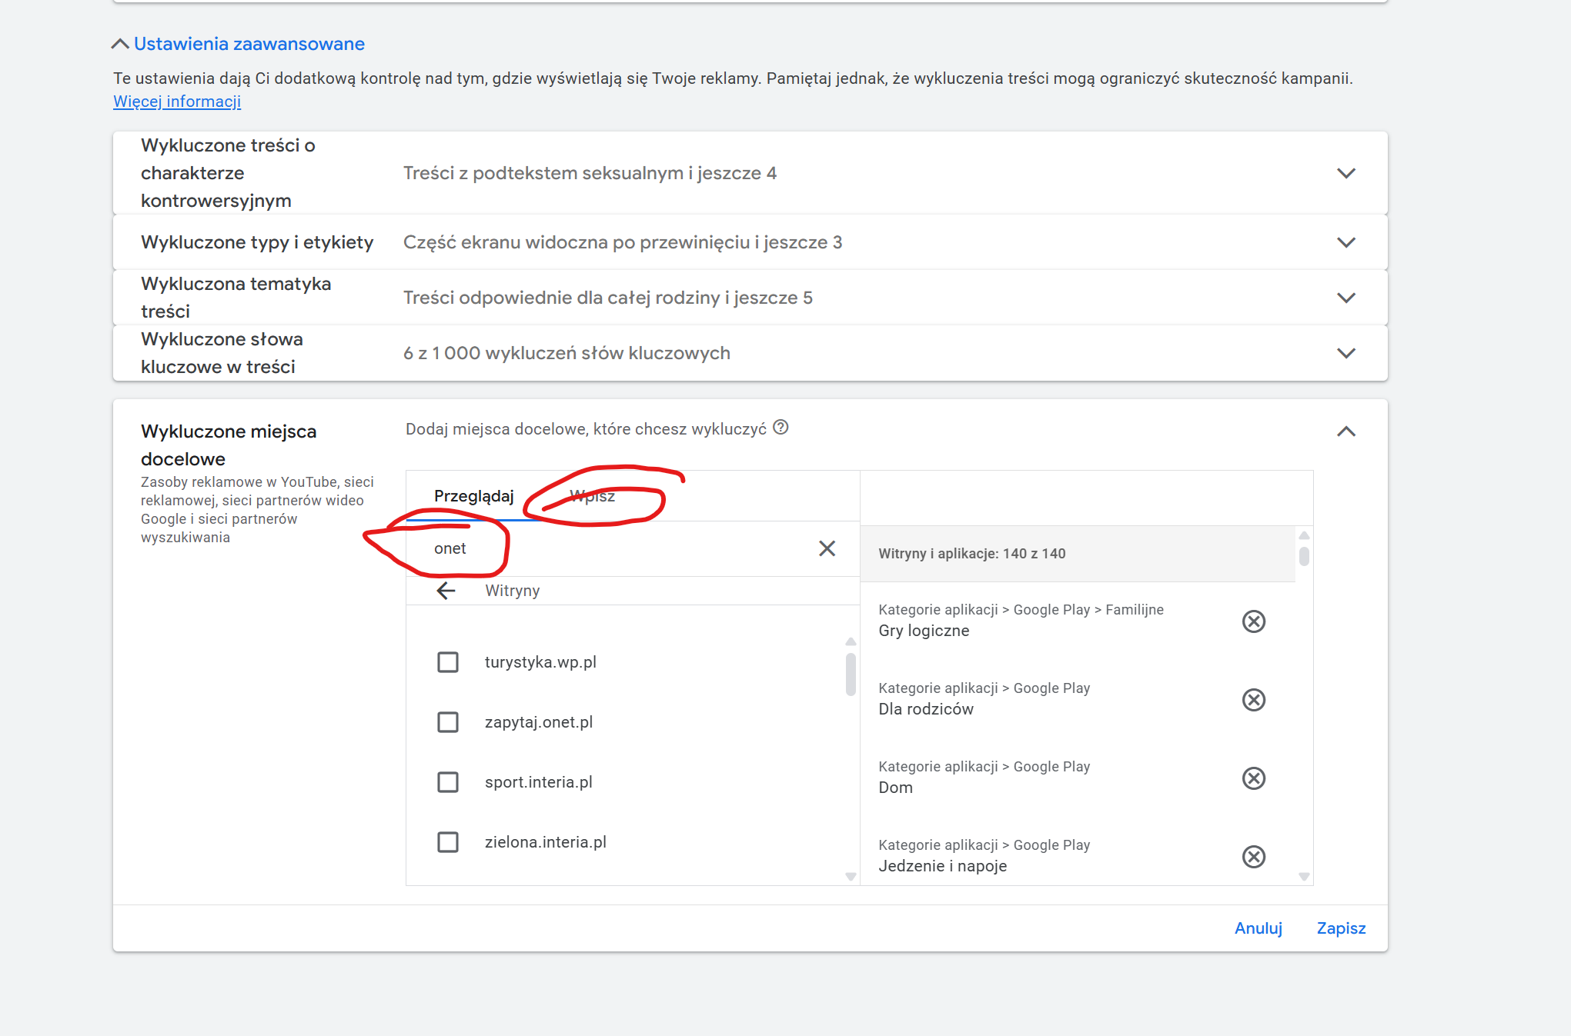This screenshot has width=1571, height=1036.
Task: Select zielona.interia.pl checkbox
Action: [448, 842]
